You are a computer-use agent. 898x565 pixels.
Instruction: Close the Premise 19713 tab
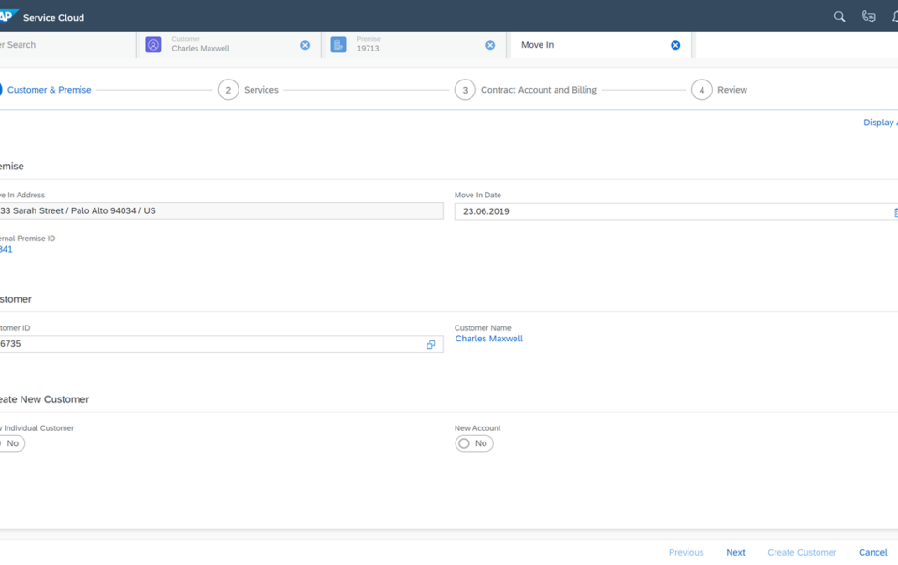pos(490,45)
